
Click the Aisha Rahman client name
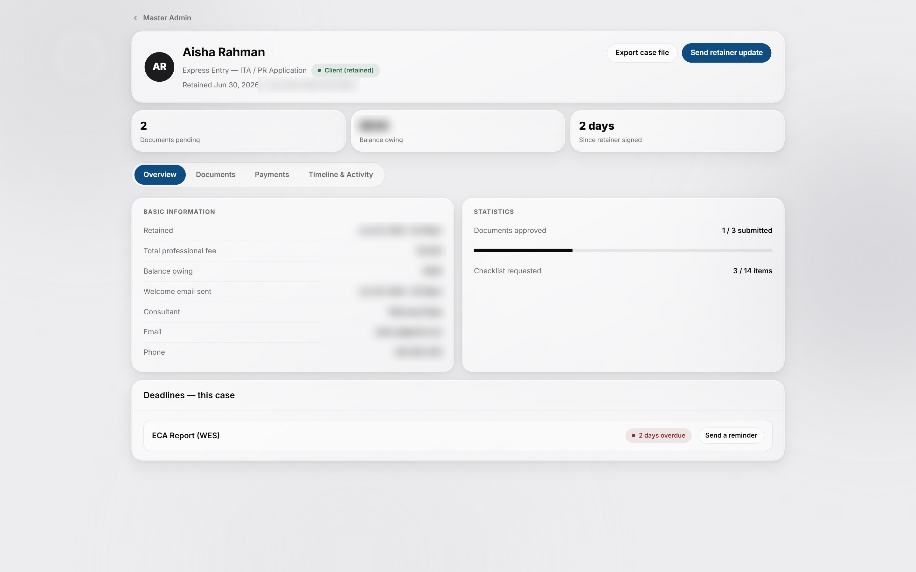tap(224, 52)
